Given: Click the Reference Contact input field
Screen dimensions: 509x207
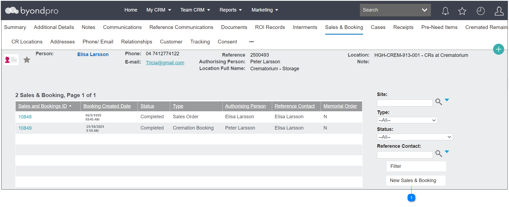Looking at the screenshot, I should click(x=405, y=155).
